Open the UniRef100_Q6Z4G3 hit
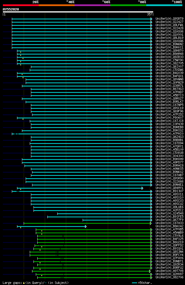The height and width of the screenshot is (285, 185). (169, 137)
